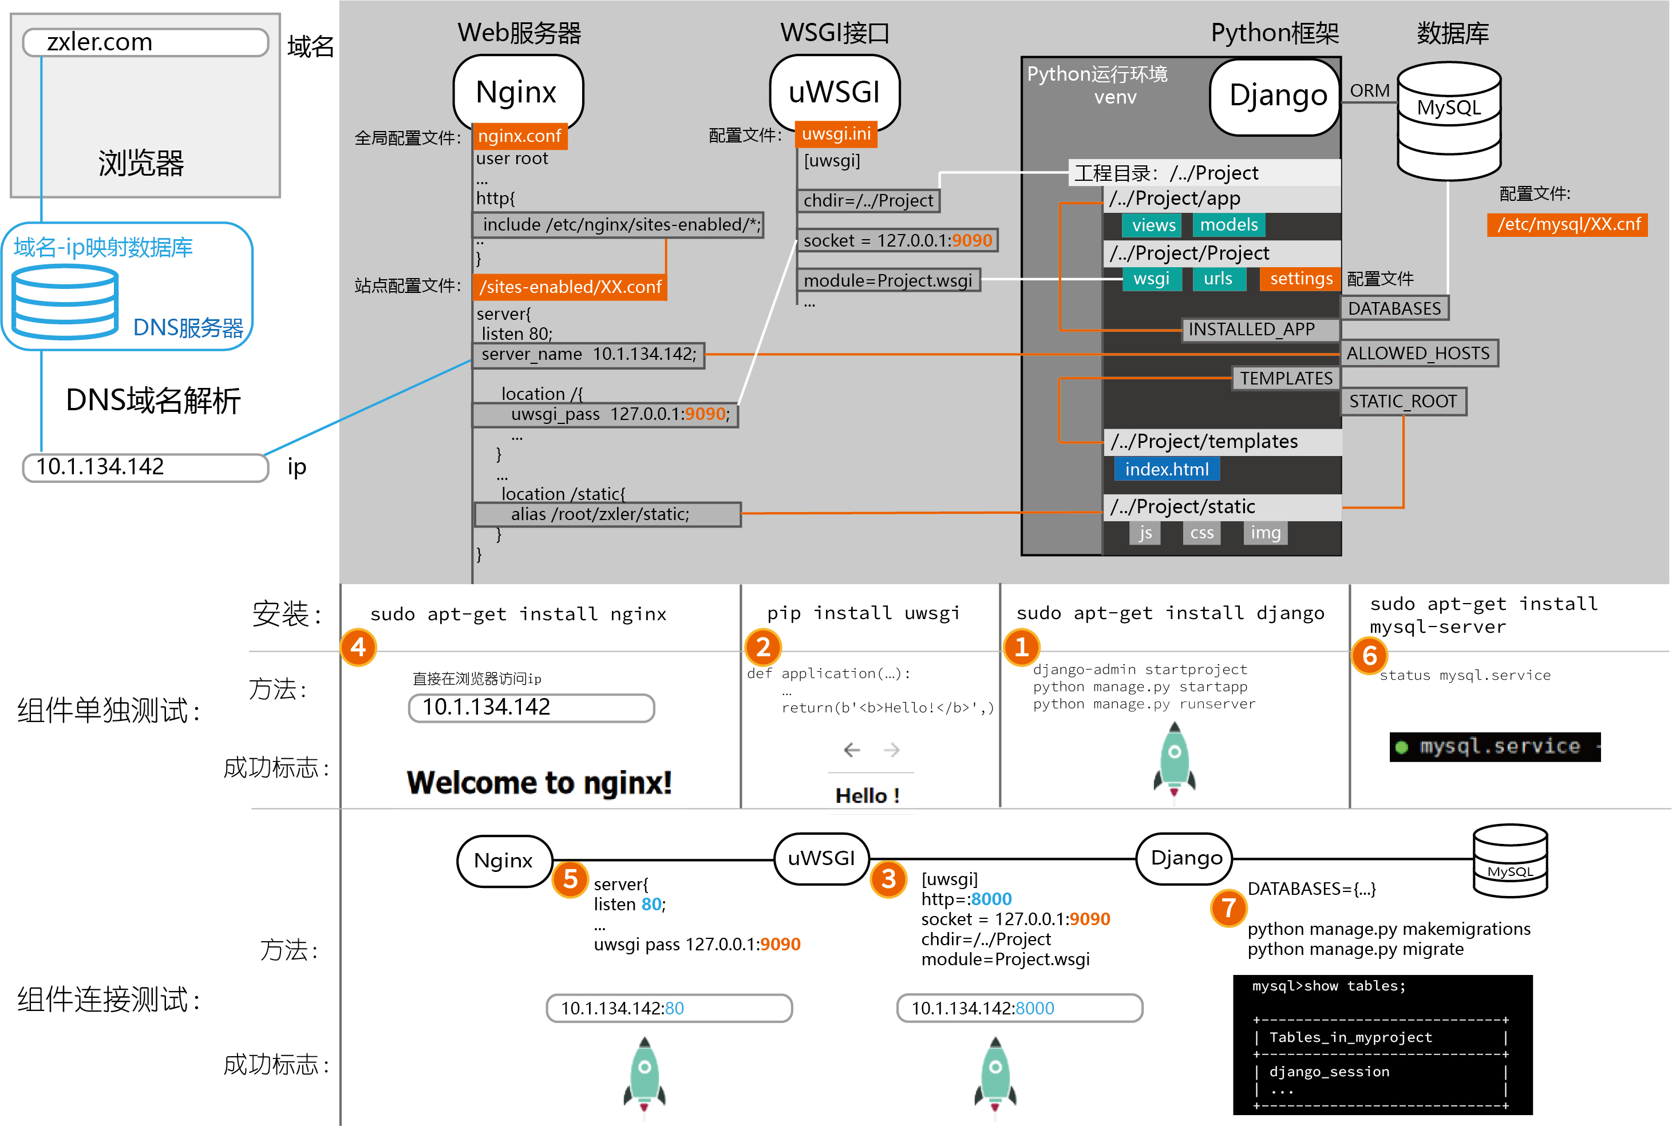Select the models file tag
Viewport: 1672px width, 1126px height.
pyautogui.click(x=1229, y=225)
